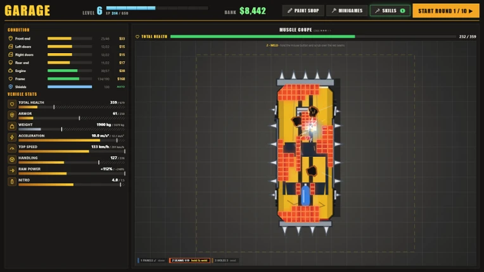Click the Weight 1900 kg value
484x272 pixels.
[x=104, y=125]
